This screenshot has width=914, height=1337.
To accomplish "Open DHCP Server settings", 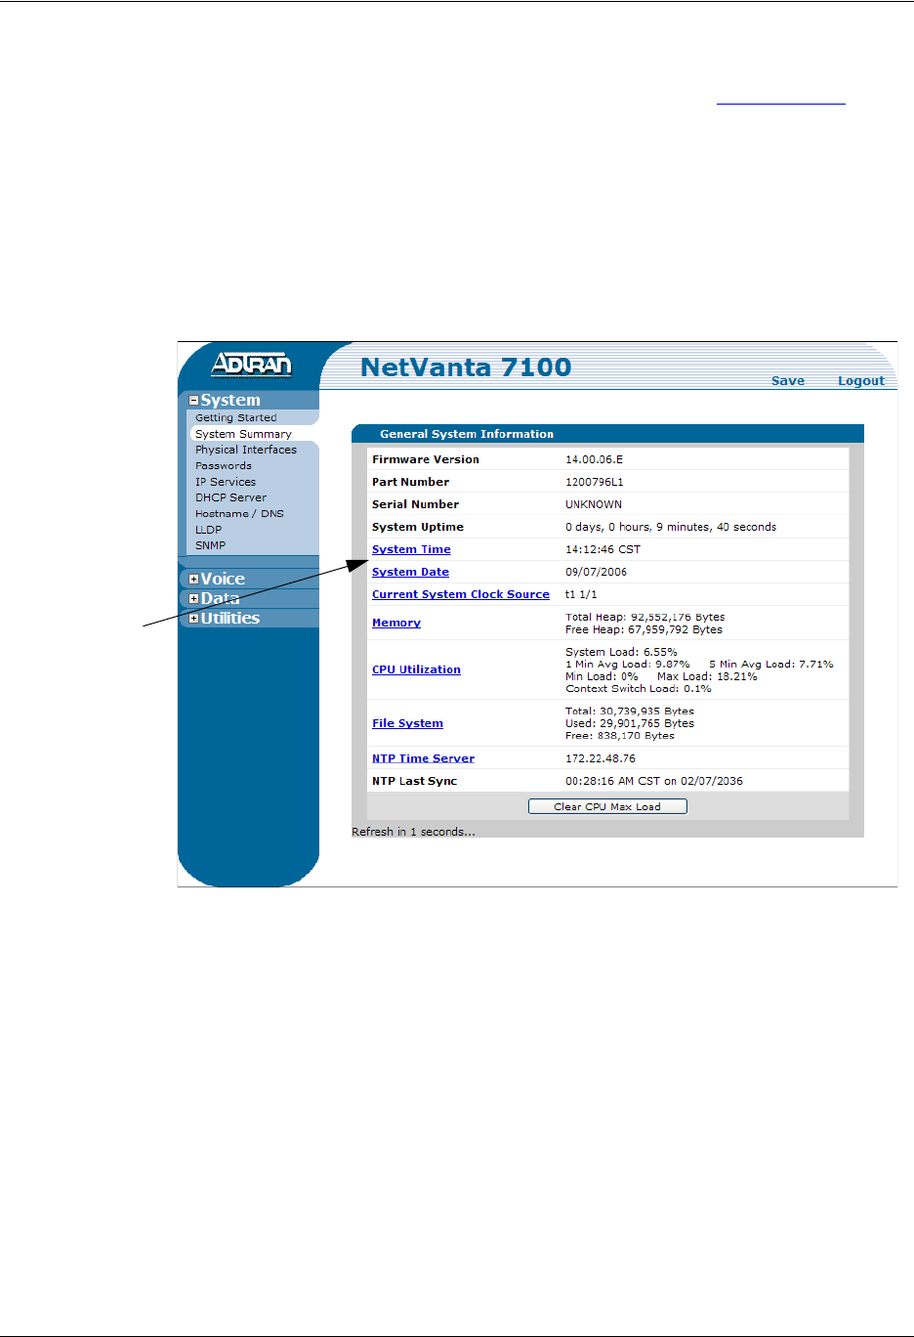I will [230, 497].
